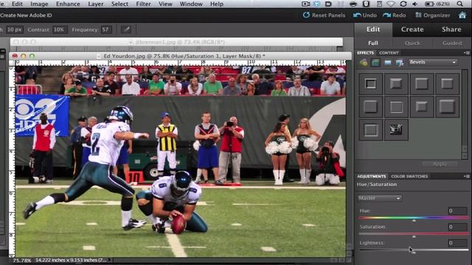Open the Home welcome screen icon
This screenshot has width=472, height=265.
[462, 15]
